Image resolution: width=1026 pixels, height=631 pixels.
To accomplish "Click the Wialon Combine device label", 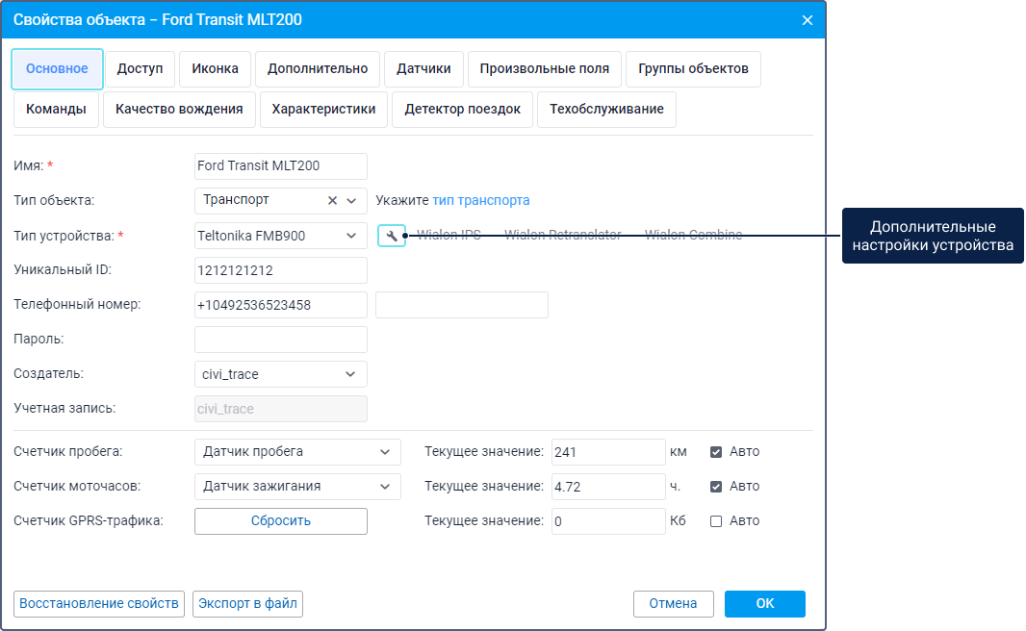I will [694, 236].
